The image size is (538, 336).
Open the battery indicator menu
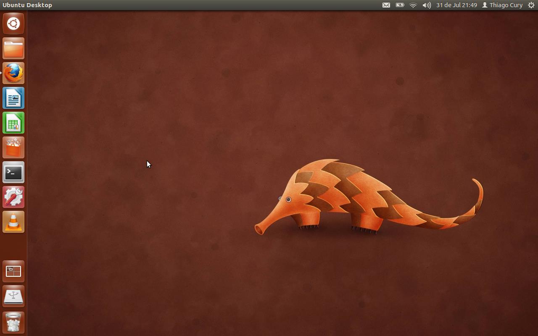pyautogui.click(x=400, y=5)
